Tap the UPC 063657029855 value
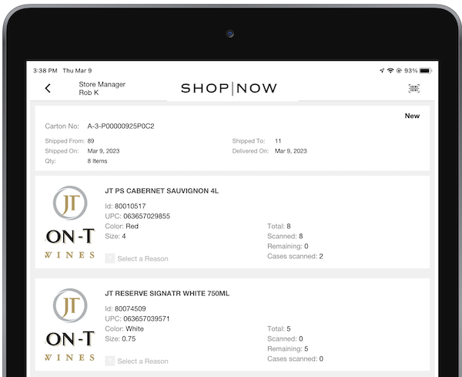462x377 pixels. (147, 216)
